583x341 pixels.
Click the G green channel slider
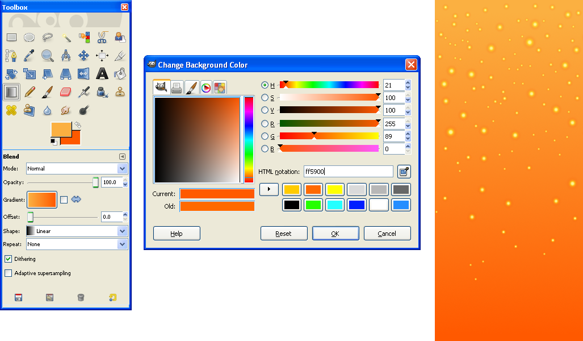pyautogui.click(x=329, y=136)
